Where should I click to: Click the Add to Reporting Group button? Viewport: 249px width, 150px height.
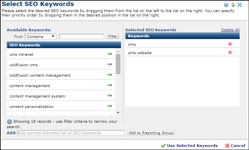pyautogui.click(x=151, y=133)
